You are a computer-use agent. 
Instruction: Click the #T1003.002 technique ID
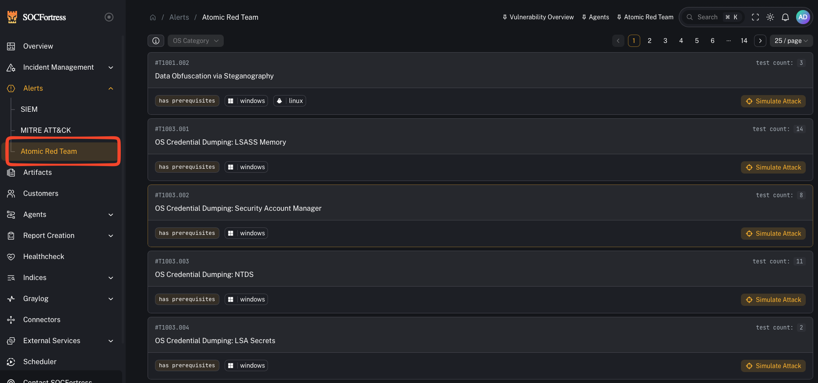point(172,195)
